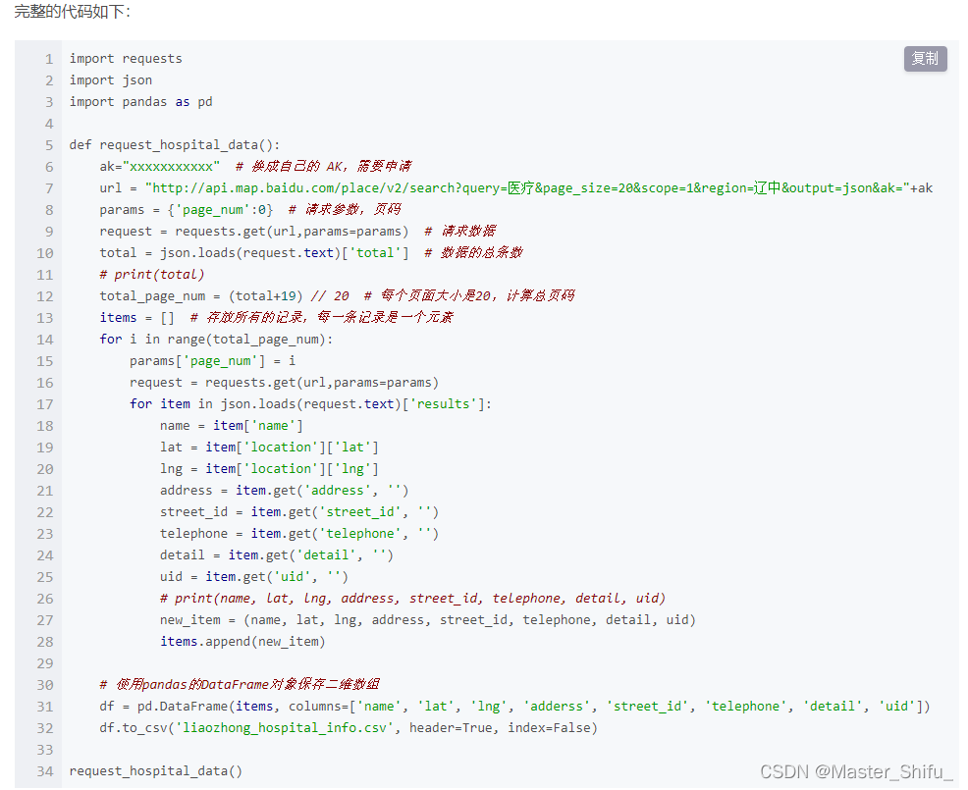
Task: Click lat = item['location']['lat'] line
Action: pyautogui.click(x=269, y=448)
